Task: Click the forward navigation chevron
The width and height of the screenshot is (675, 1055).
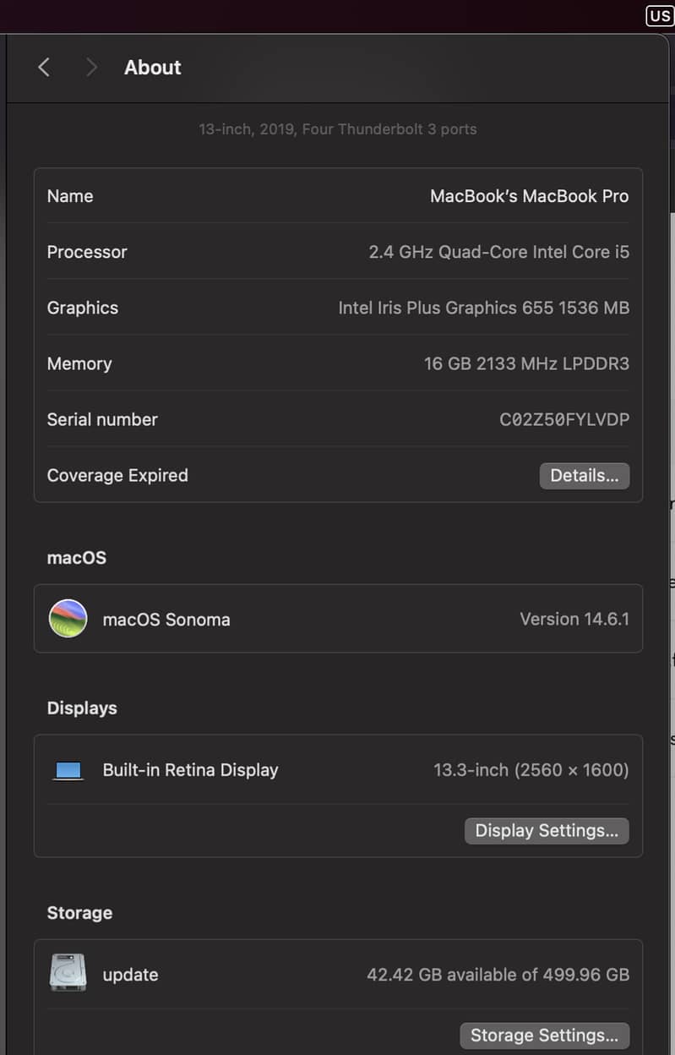Action: 91,68
